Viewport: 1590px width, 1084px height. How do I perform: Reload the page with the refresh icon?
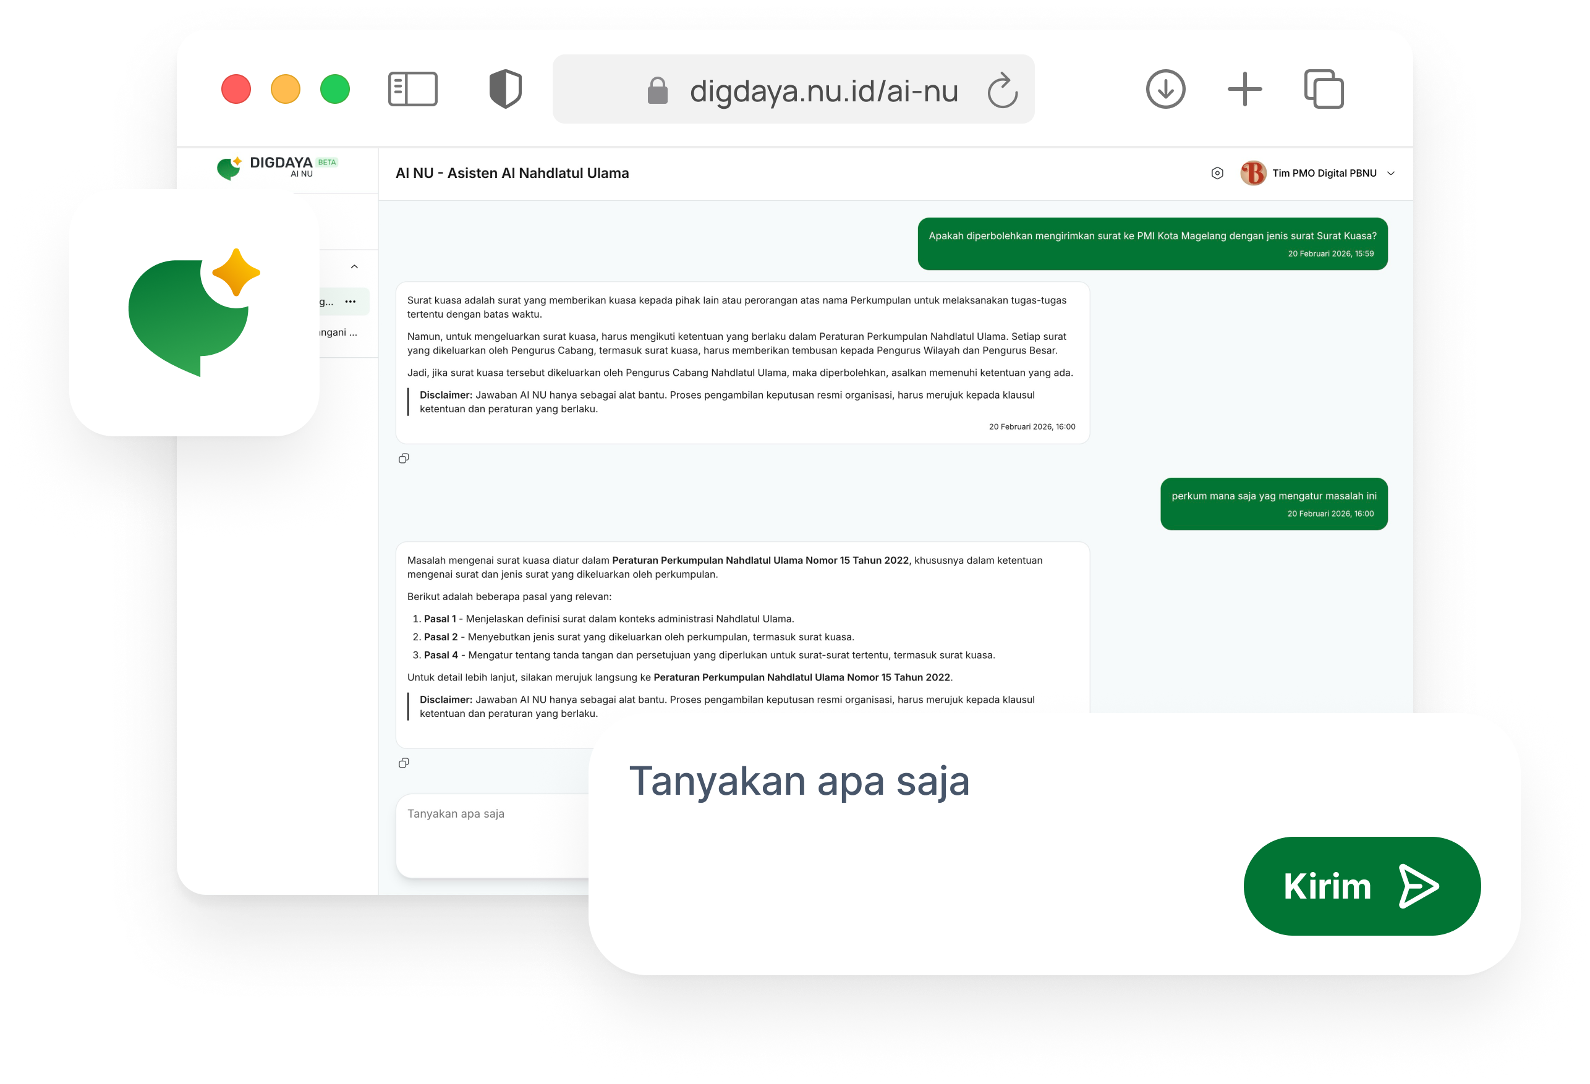(1001, 90)
